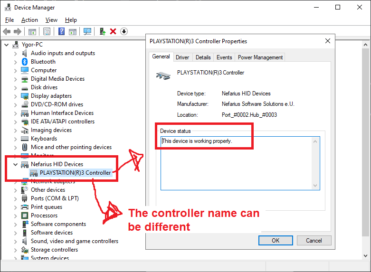Image resolution: width=371 pixels, height=272 pixels.
Task: Click the Back arrow toolbar icon
Action: (x=7, y=31)
